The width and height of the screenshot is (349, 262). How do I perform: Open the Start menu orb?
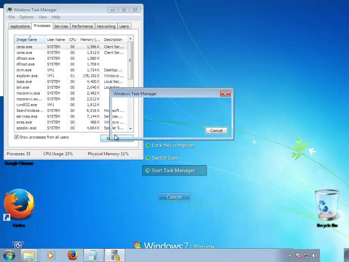pyautogui.click(x=9, y=255)
